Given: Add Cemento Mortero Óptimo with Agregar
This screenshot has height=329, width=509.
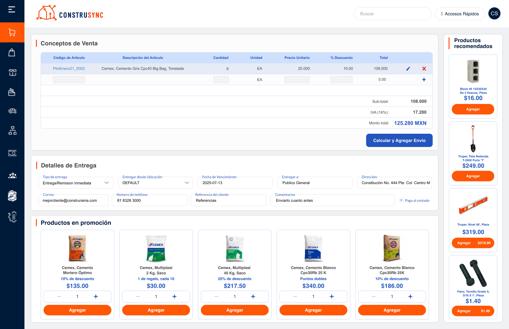Looking at the screenshot, I should pos(77,310).
